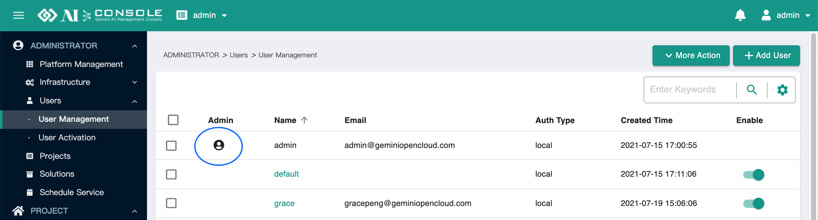
Task: Toggle the Enable switch for default user
Action: [754, 175]
